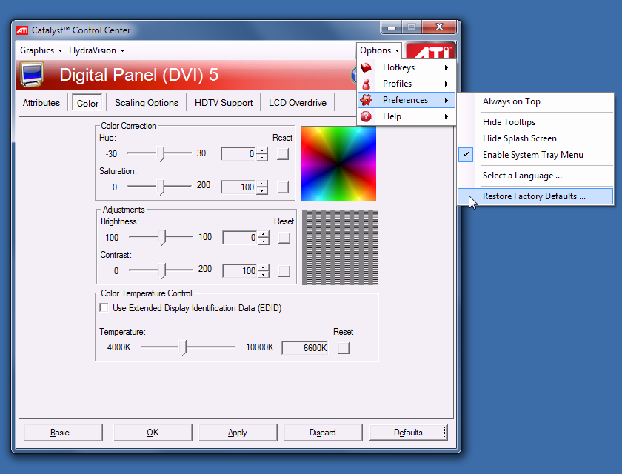
Task: Open the Graphics dropdown menu
Action: [x=41, y=50]
